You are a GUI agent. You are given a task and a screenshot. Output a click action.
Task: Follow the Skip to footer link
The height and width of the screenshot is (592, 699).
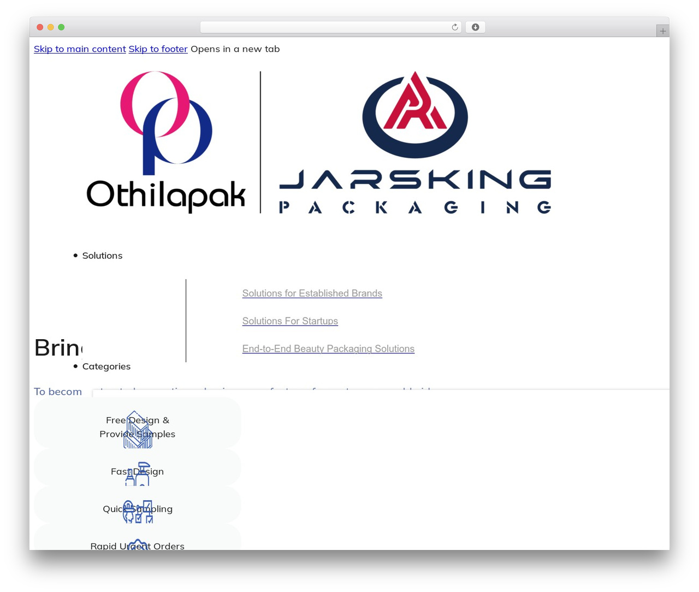pyautogui.click(x=158, y=49)
